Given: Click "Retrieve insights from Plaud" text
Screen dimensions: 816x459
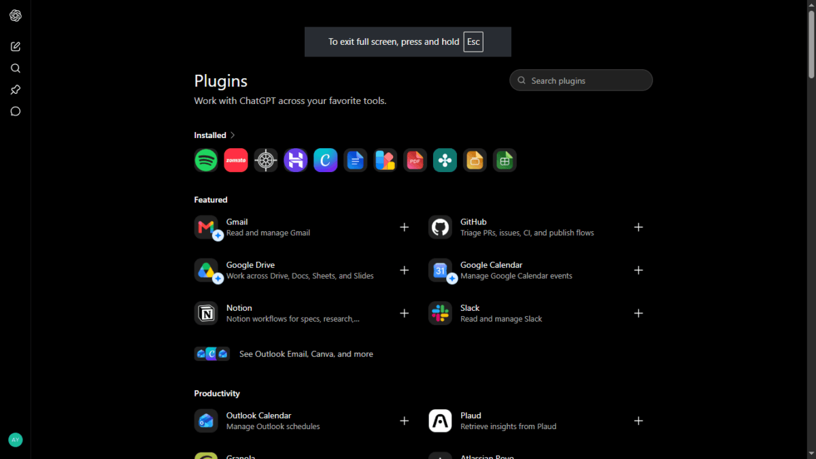Looking at the screenshot, I should click(508, 426).
